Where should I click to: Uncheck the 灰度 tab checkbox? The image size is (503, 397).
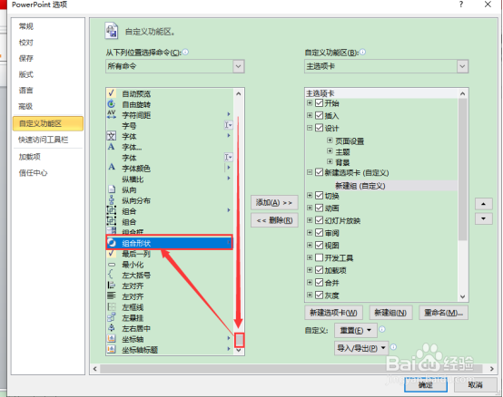(x=319, y=295)
